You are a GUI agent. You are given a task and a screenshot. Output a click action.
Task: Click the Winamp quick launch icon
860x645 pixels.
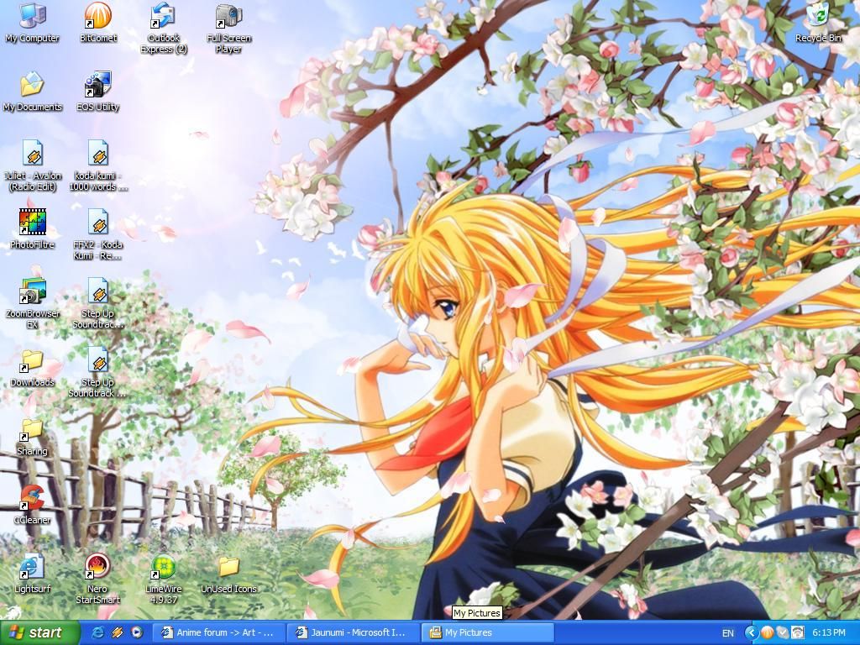[x=118, y=632]
